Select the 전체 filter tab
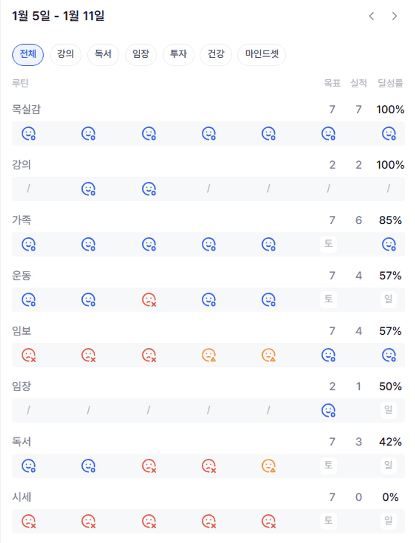The image size is (415, 543). pos(28,54)
